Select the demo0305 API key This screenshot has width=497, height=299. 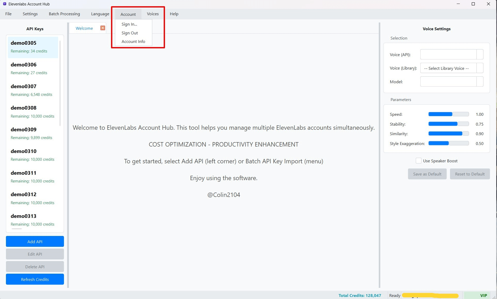33,47
